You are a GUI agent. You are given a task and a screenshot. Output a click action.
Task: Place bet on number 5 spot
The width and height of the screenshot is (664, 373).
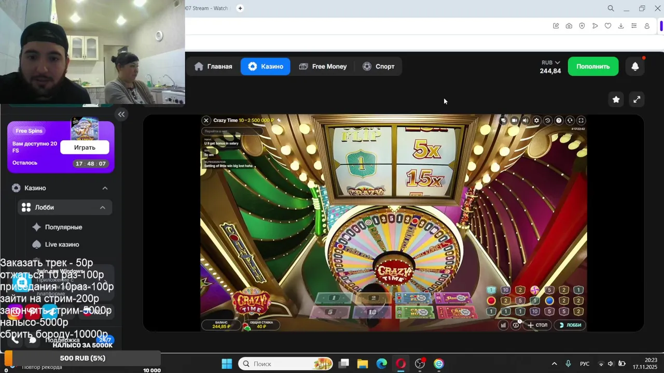click(x=330, y=312)
